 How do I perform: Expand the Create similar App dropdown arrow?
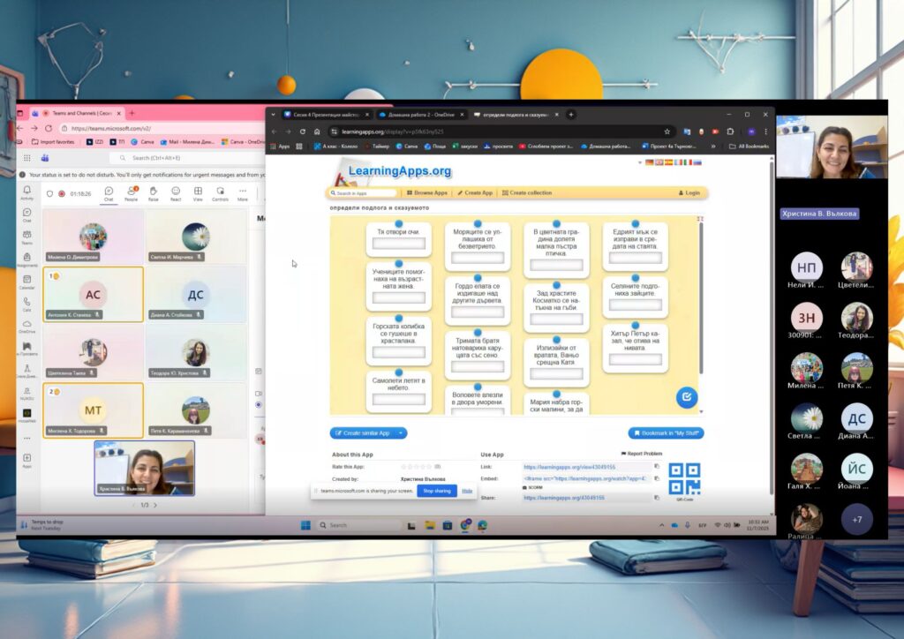click(x=402, y=433)
